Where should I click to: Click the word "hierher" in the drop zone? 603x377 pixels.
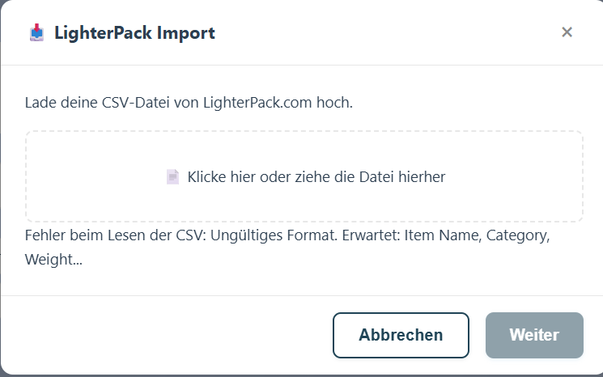[421, 176]
